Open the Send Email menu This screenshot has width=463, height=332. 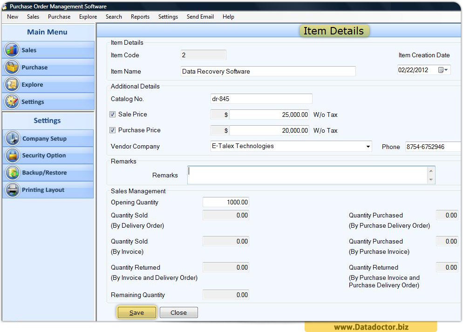pos(200,17)
